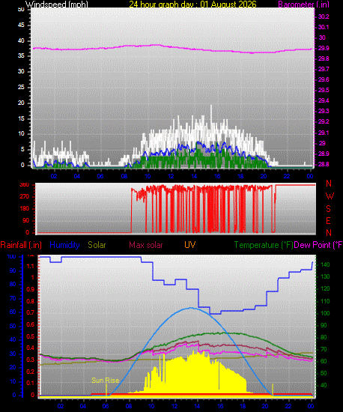The height and width of the screenshot is (412, 343).
Task: Click the 35 windspeed axis value
Action: point(21,55)
